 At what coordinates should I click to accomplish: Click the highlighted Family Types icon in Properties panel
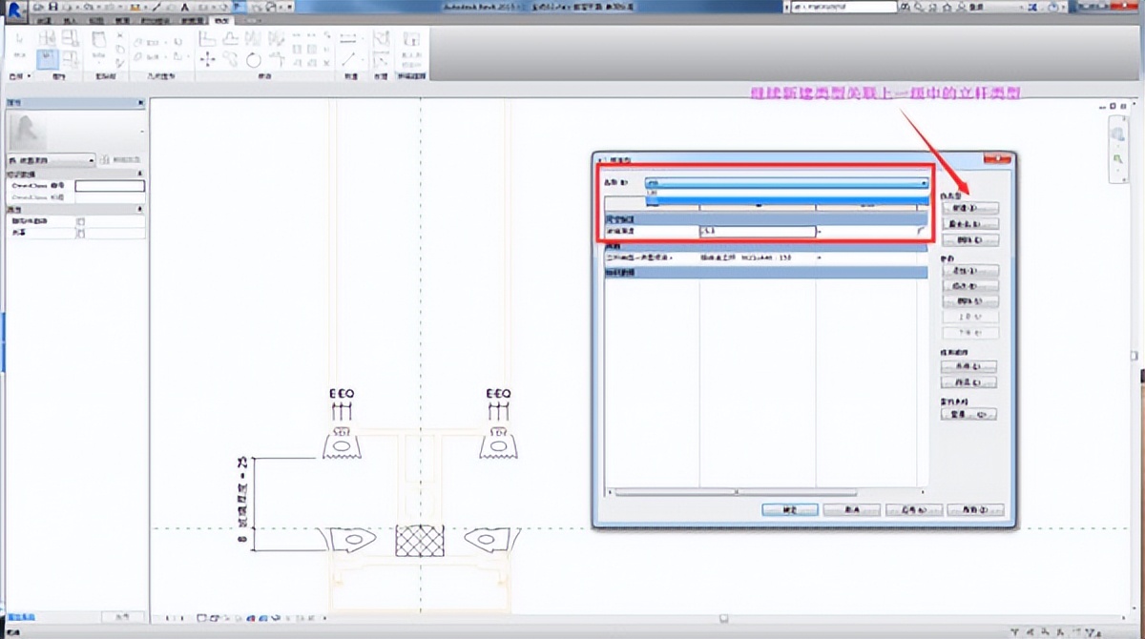click(x=49, y=60)
